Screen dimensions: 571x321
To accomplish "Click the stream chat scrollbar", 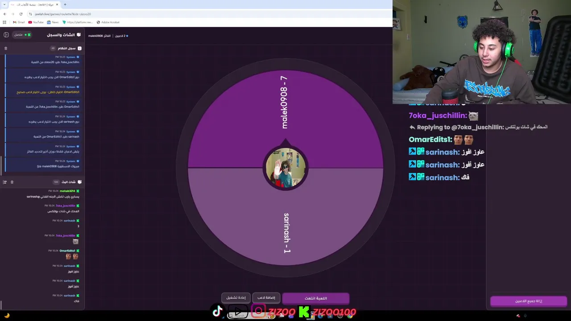I will pos(1,305).
